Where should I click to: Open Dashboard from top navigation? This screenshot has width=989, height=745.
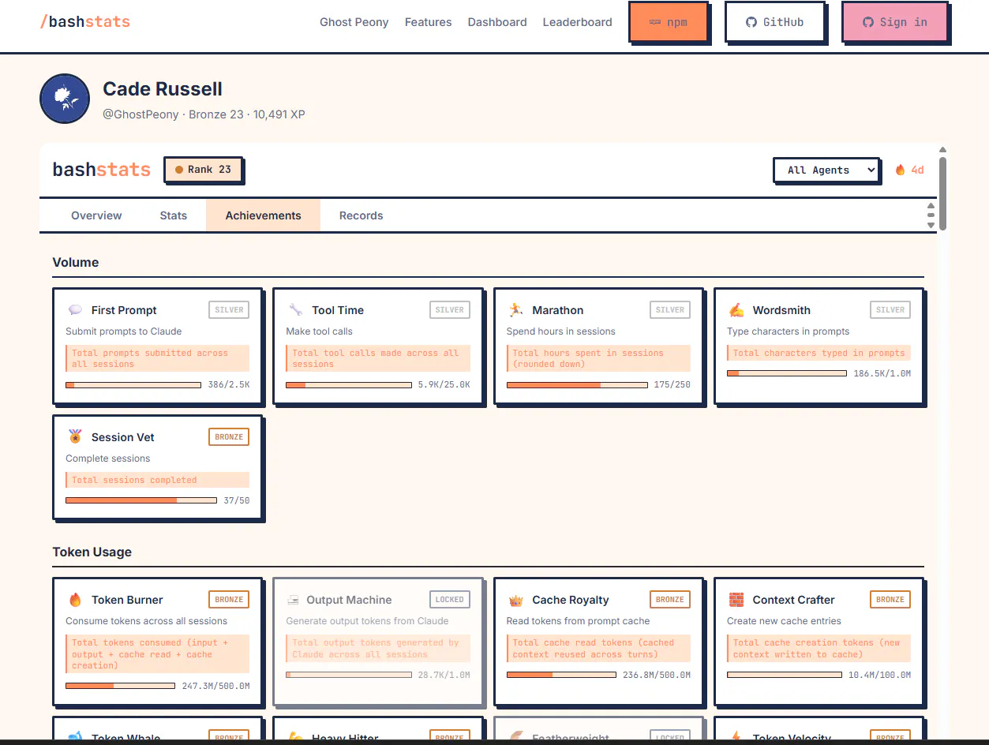(497, 22)
